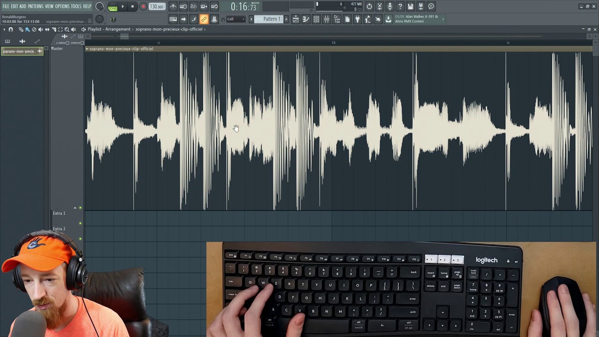This screenshot has height=337, width=599.
Task: Open the VIEW menu
Action: 49,7
